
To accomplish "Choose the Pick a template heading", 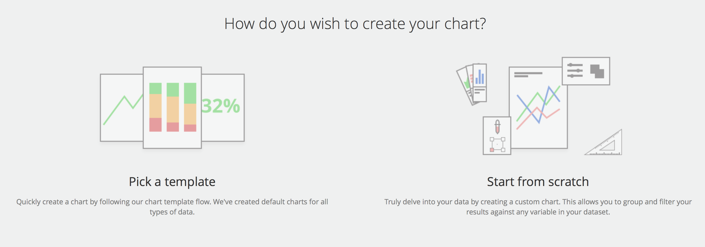I will (172, 182).
